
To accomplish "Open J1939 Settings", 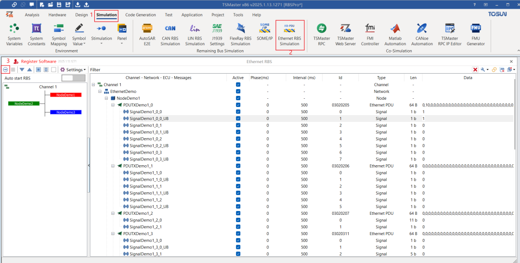I will pos(217,35).
